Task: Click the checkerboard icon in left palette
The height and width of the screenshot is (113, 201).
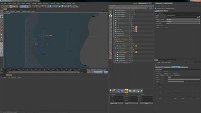Action: coord(2,35)
